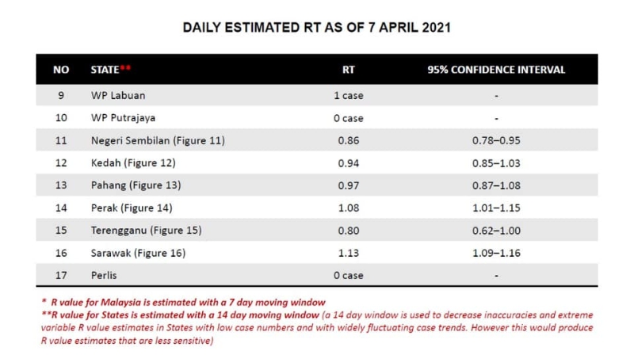The image size is (634, 355).
Task: Click Perak confidence interval 1.01–1.15
Action: 496,208
